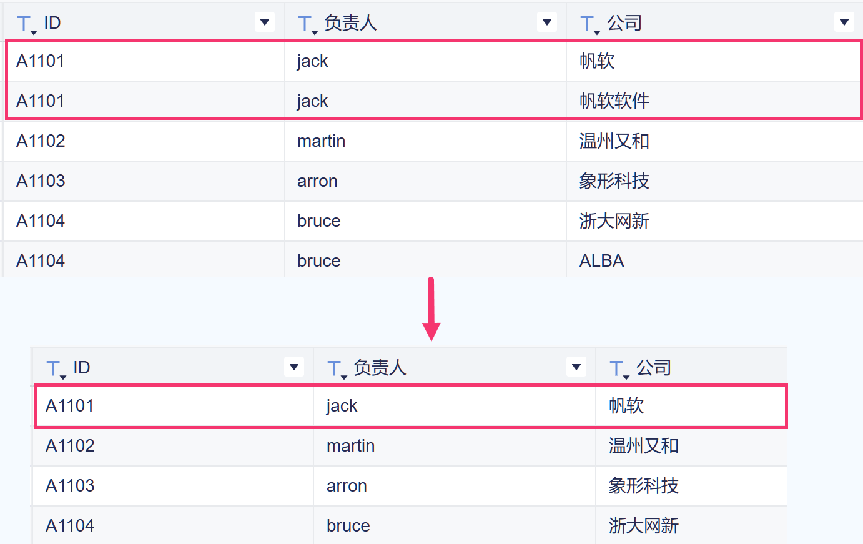Expand 负责人 column dropdown in lower table

[x=576, y=367]
